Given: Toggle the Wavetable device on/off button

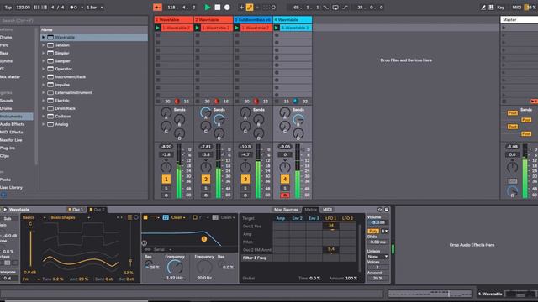Looking at the screenshot, I should coord(5,209).
